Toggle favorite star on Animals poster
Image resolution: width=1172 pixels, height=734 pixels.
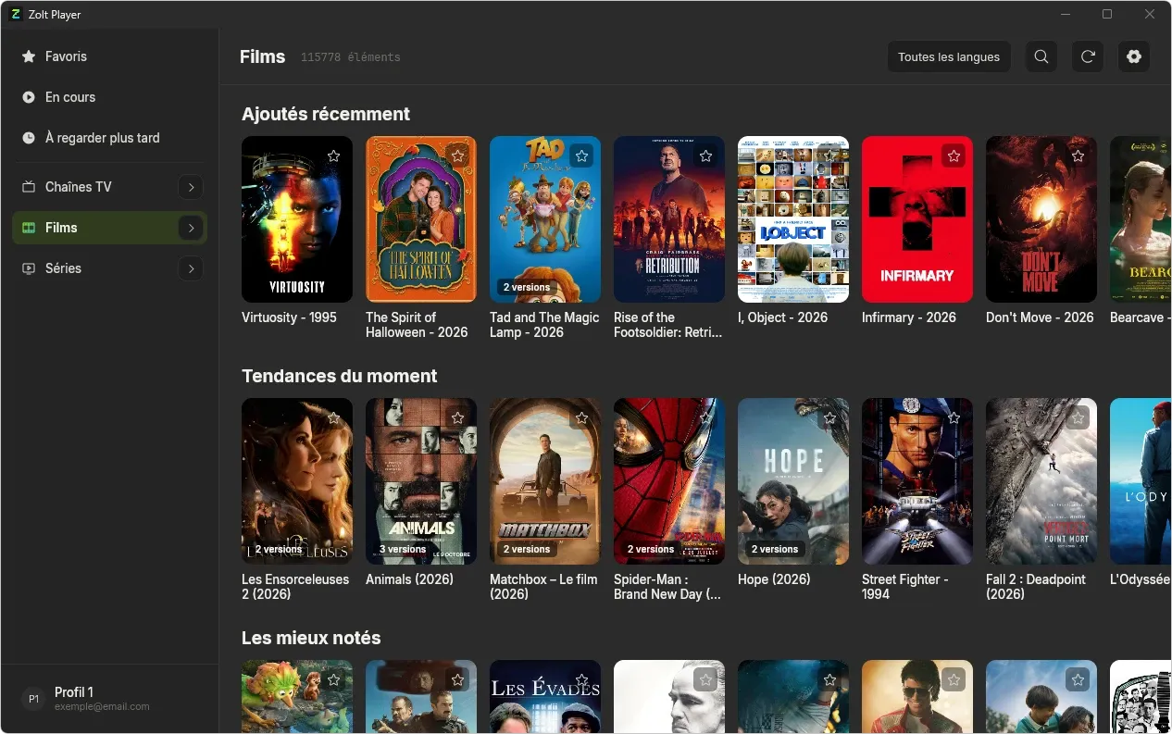458,417
